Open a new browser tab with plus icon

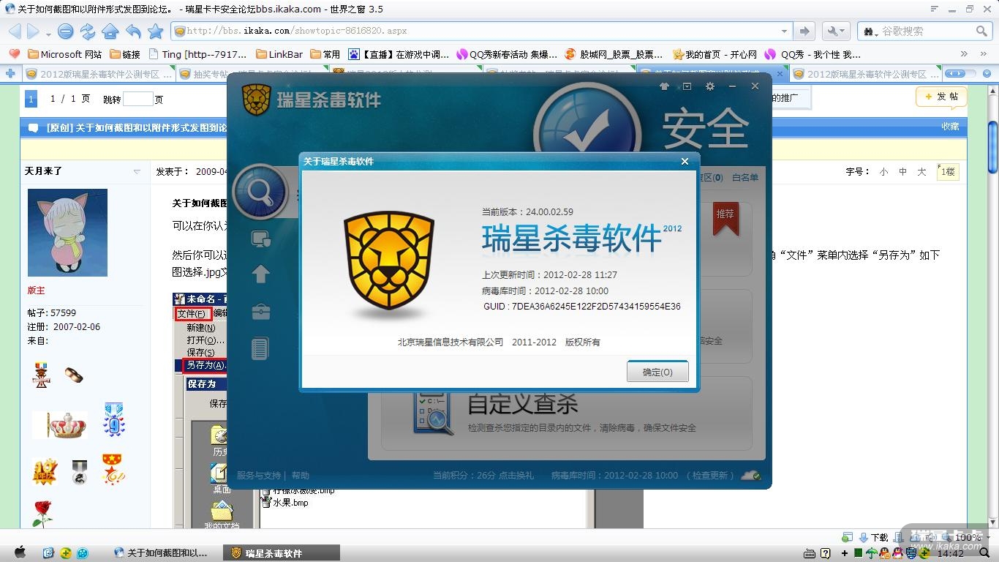10,74
